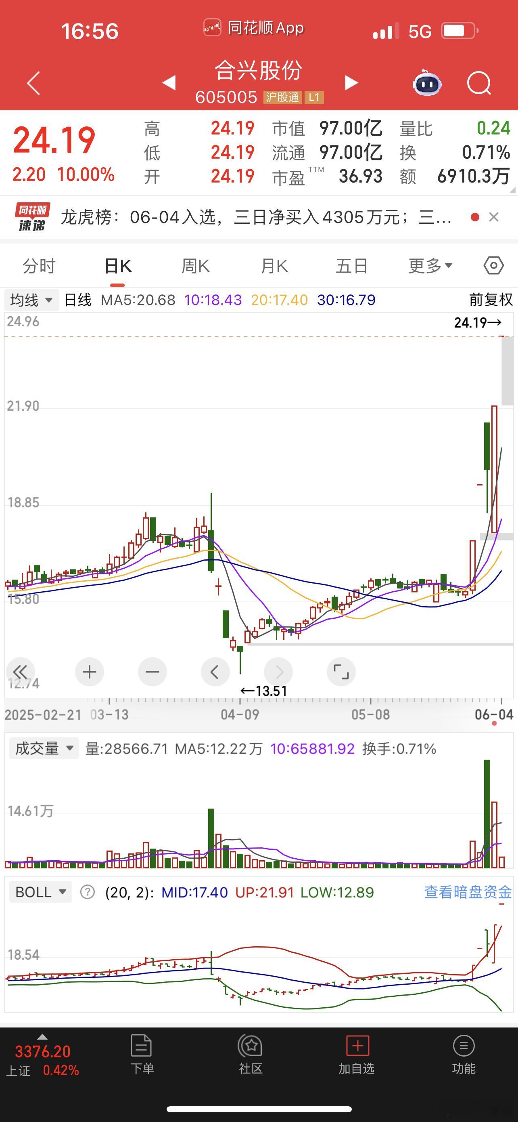
Task: Move chart cursor right
Action: coord(278,672)
